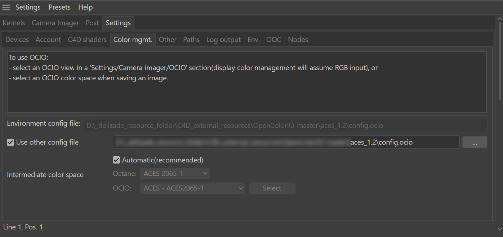Click the scrollbar up arrow

point(499,19)
